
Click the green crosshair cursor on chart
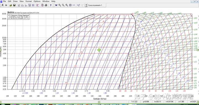tap(99, 50)
